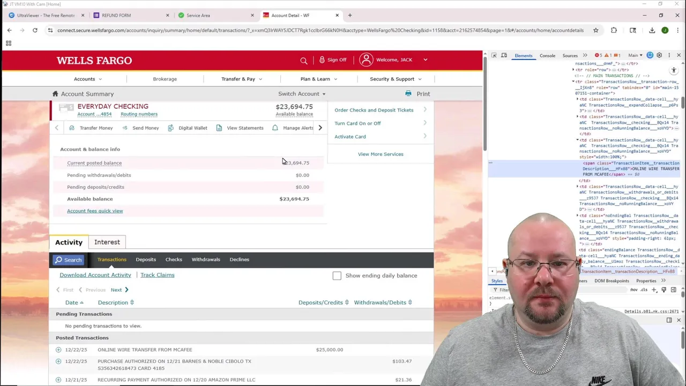Click the Manage Alerts bell icon
The width and height of the screenshot is (686, 386).
[x=275, y=128]
